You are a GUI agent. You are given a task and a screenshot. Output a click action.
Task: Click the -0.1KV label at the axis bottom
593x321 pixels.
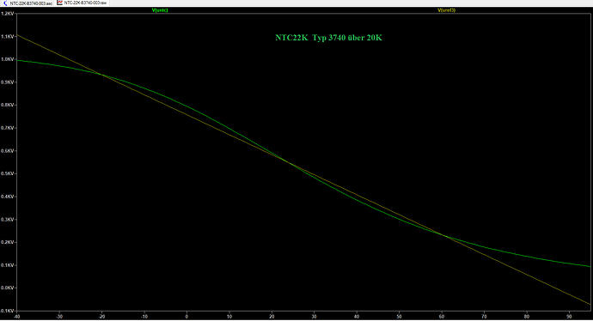[7, 311]
